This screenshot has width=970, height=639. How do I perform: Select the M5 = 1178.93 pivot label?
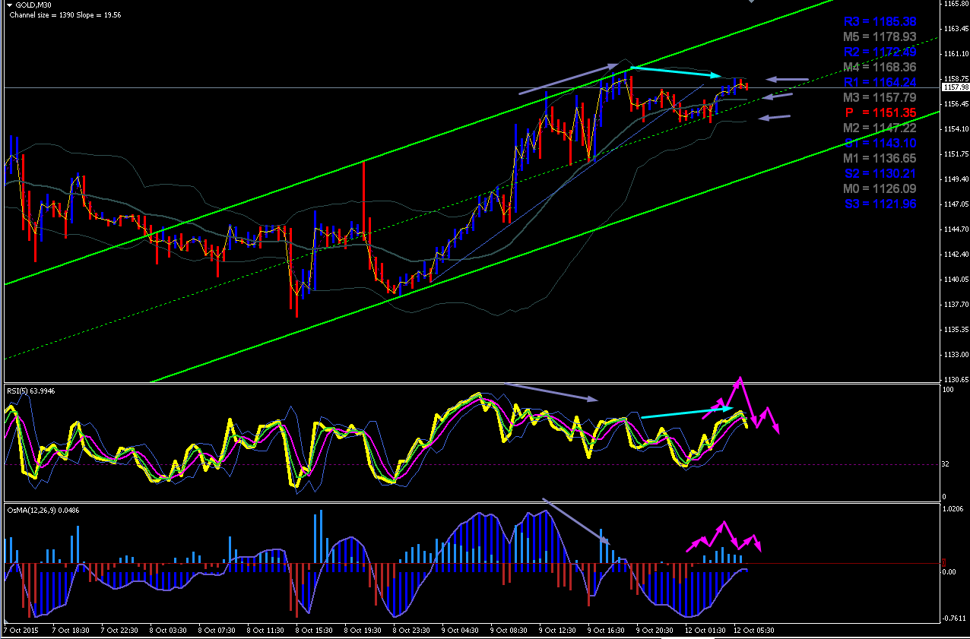tap(880, 36)
